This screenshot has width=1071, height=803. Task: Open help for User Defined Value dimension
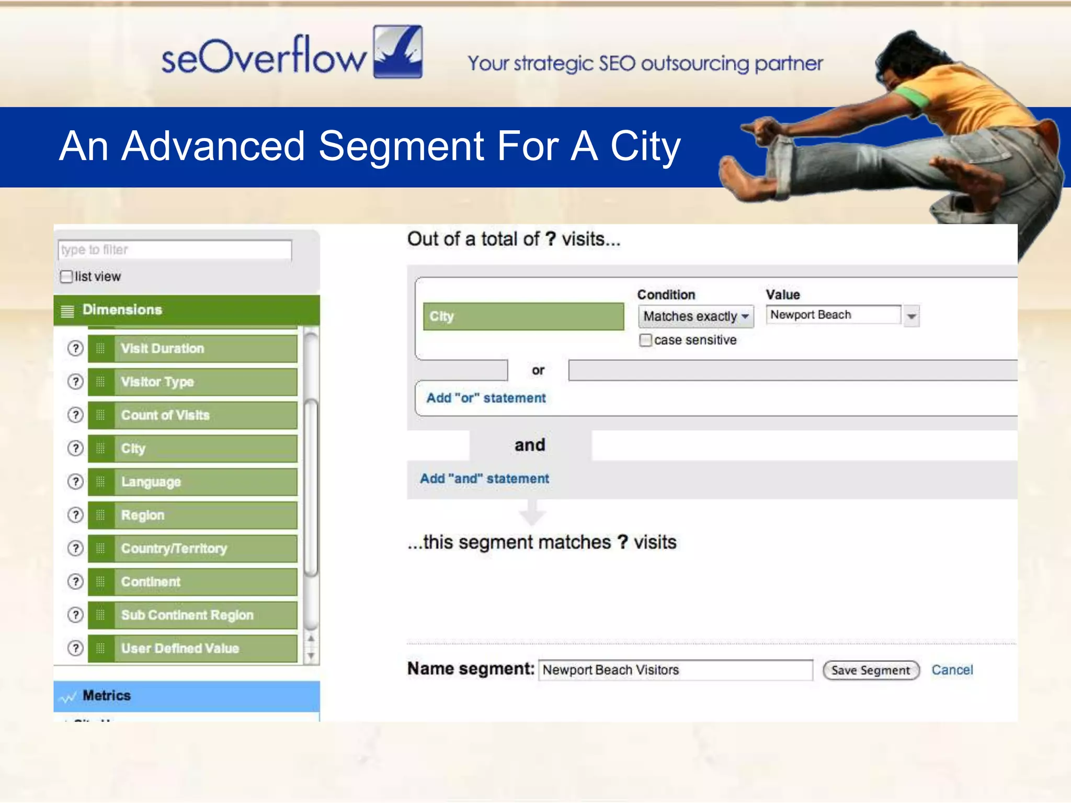pyautogui.click(x=76, y=648)
